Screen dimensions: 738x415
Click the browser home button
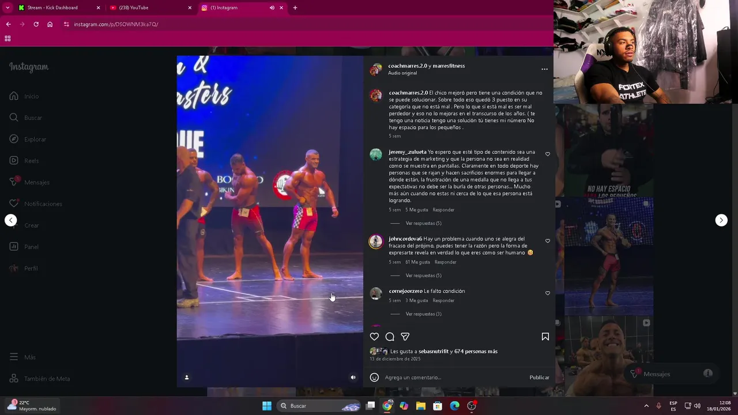pos(50,24)
